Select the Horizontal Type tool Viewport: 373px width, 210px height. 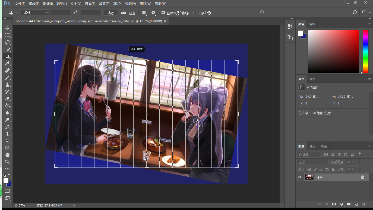pyautogui.click(x=7, y=134)
